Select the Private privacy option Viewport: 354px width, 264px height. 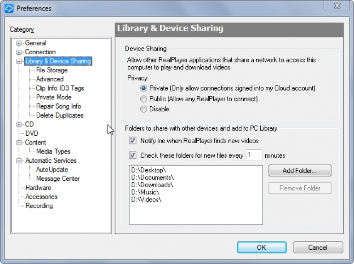tap(143, 88)
